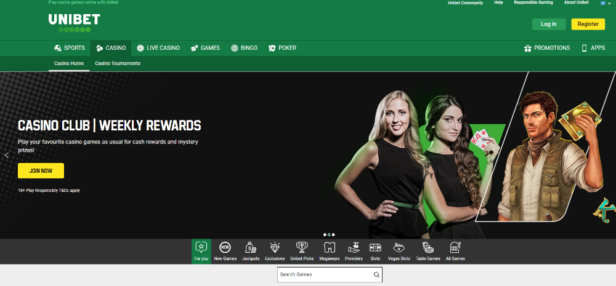616x286 pixels.
Task: Click the Poker cards icon
Action: coord(272,48)
